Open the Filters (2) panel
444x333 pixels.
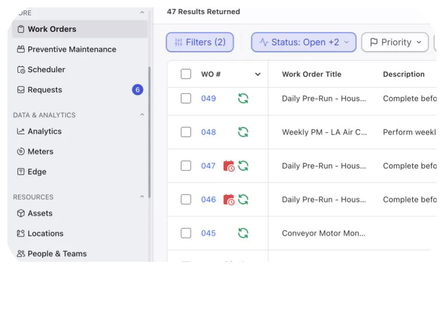pyautogui.click(x=200, y=42)
